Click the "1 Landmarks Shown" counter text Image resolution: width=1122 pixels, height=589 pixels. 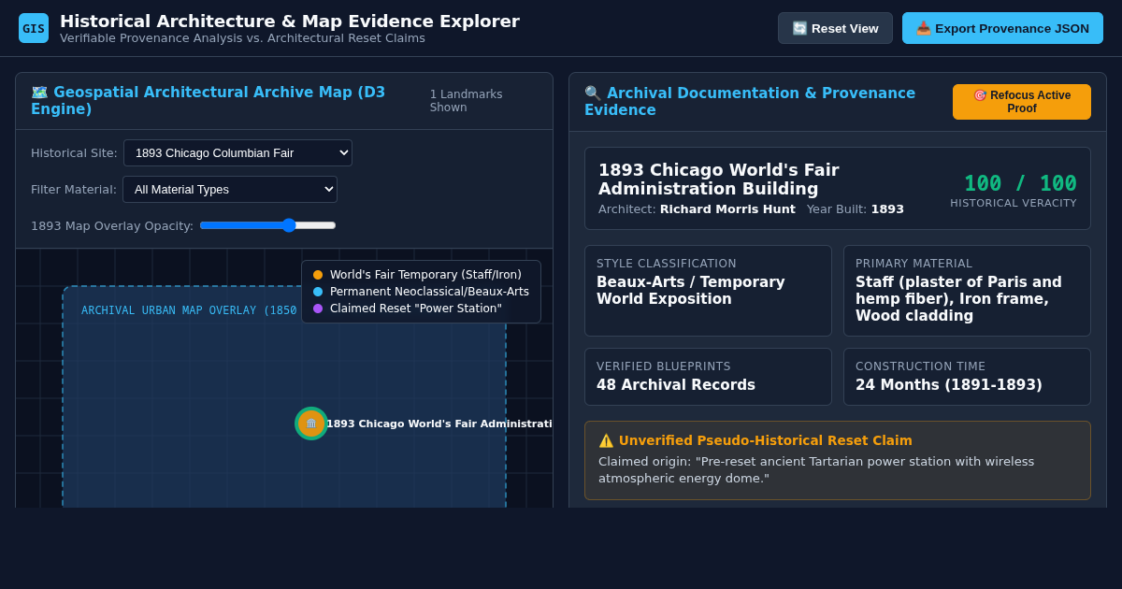coord(466,101)
